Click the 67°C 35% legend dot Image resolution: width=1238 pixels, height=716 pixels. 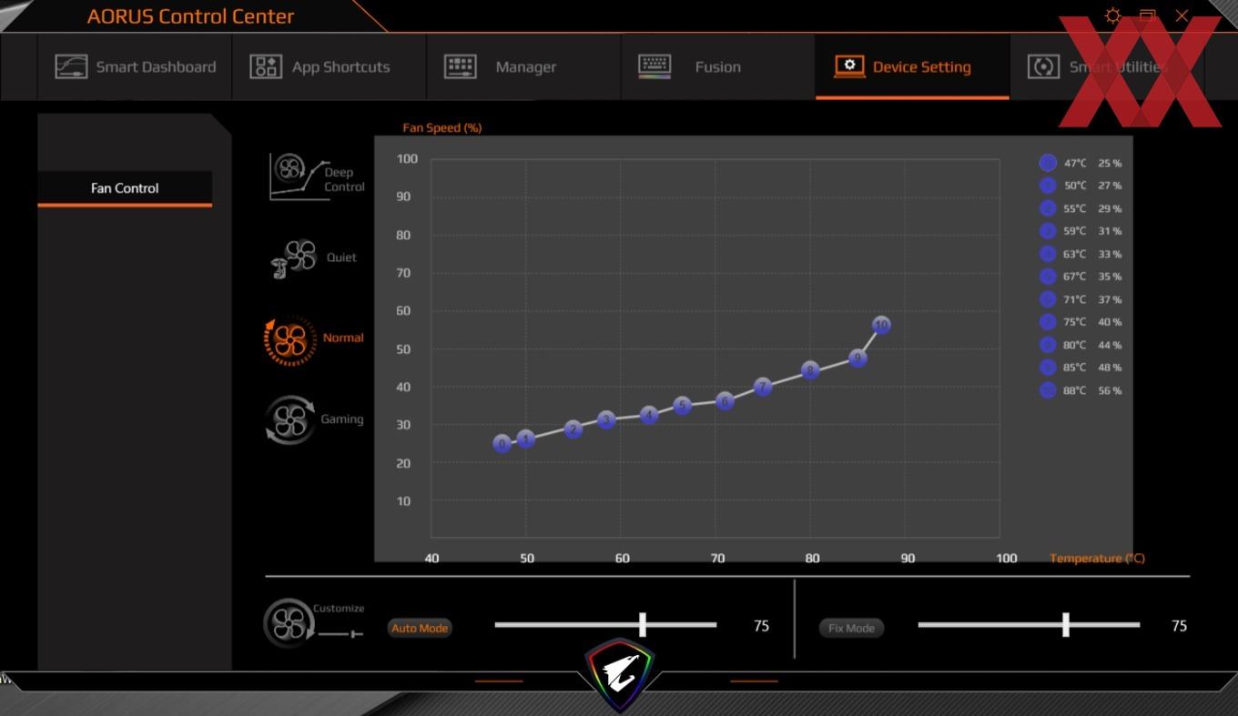pyautogui.click(x=1048, y=277)
